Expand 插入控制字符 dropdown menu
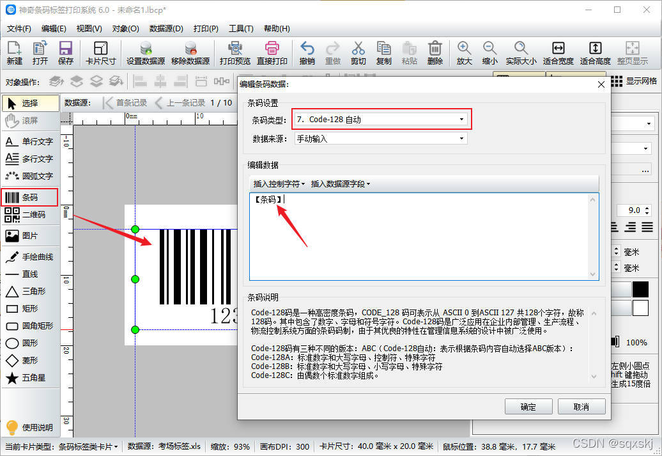 click(279, 184)
